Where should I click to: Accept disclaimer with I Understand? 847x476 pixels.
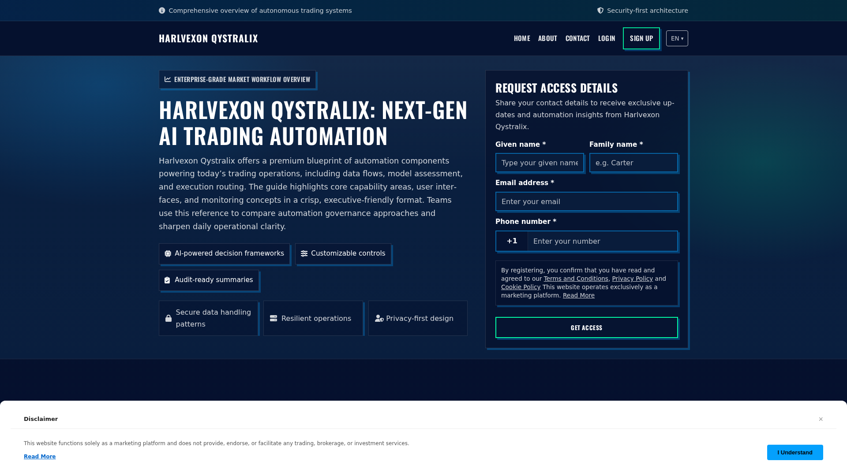[x=795, y=452]
